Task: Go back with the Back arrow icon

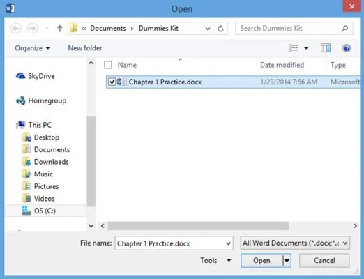Action: (x=16, y=29)
